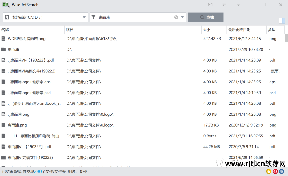Image resolution: width=288 pixels, height=176 pixels.
Task: Click the Wise JetSearch logo
Action: click(6, 5)
